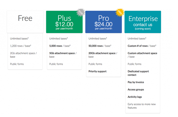This screenshot has height=117, width=178.
Task: Click '20Gb attachment space' in Pro
Action: pyautogui.click(x=102, y=53)
